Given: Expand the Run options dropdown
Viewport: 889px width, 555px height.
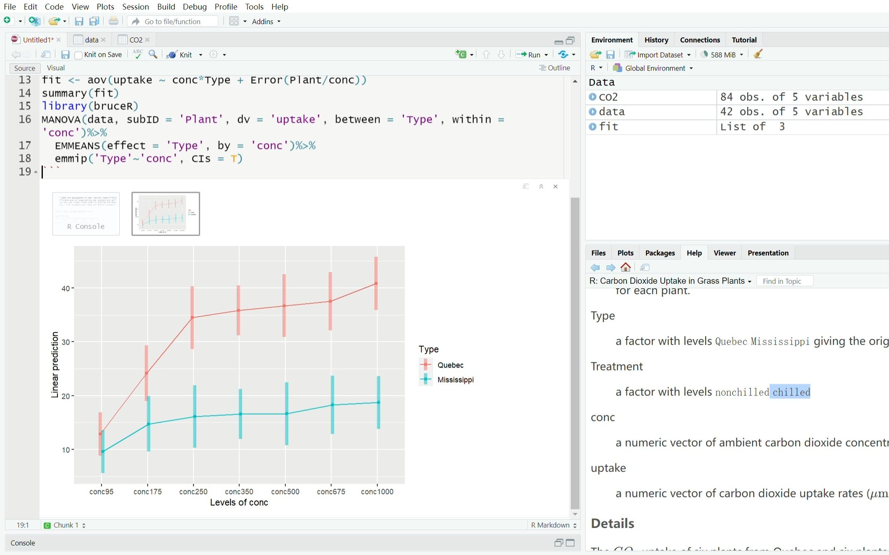Looking at the screenshot, I should coord(546,55).
